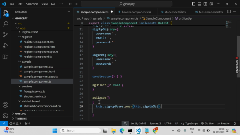The width and height of the screenshot is (240, 135).
Task: Open the View menu
Action: pyautogui.click(x=44, y=4)
